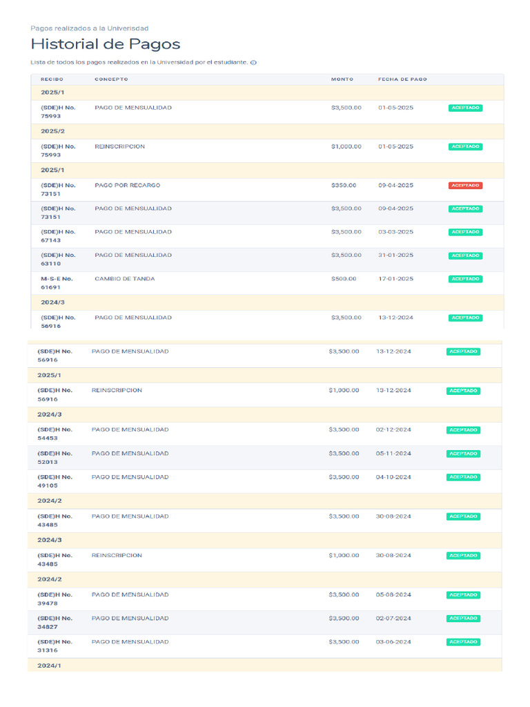The height and width of the screenshot is (707, 530).
Task: Sort by the MONTO column header
Action: point(342,79)
